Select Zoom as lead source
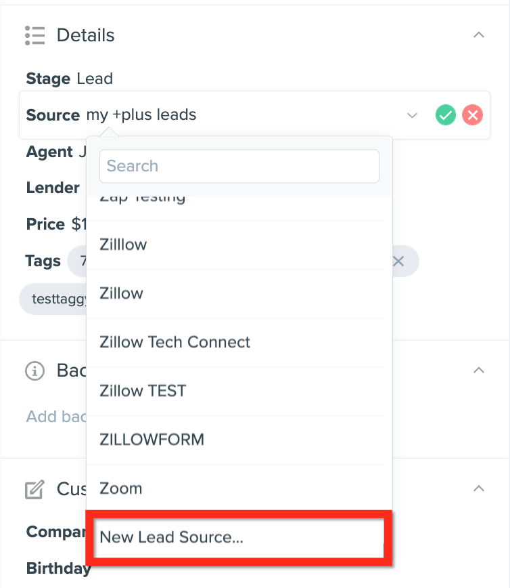 tap(239, 488)
